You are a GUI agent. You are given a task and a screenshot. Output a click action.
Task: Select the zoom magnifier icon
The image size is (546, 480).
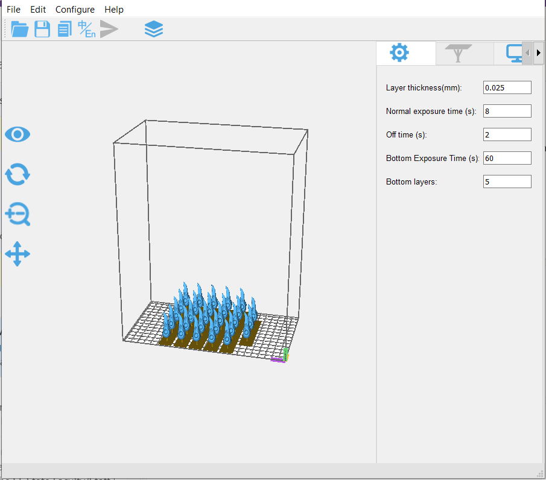pyautogui.click(x=17, y=213)
